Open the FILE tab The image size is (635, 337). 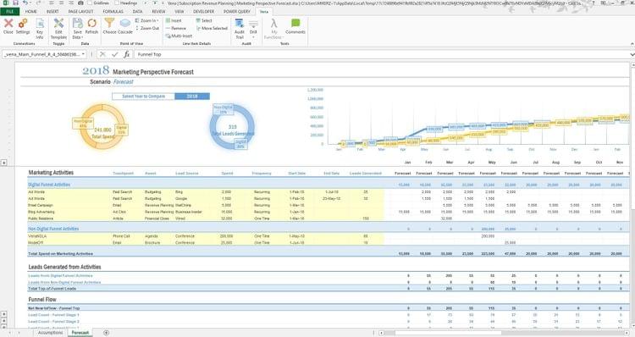(x=9, y=11)
